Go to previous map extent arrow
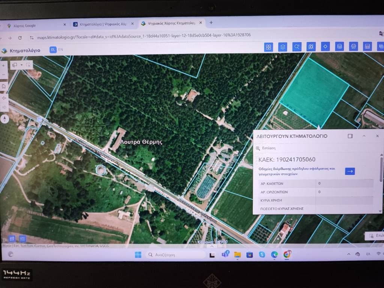384x288 pixels. pos(4,98)
